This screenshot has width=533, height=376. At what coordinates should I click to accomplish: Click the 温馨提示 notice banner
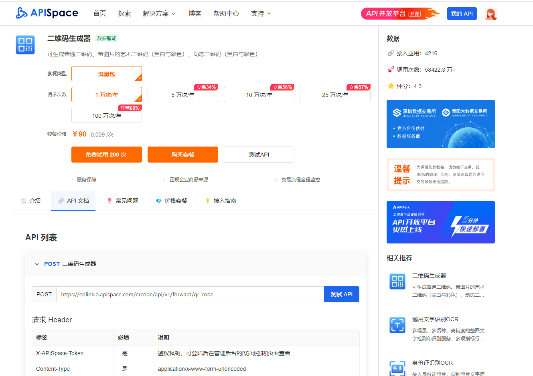tap(441, 175)
